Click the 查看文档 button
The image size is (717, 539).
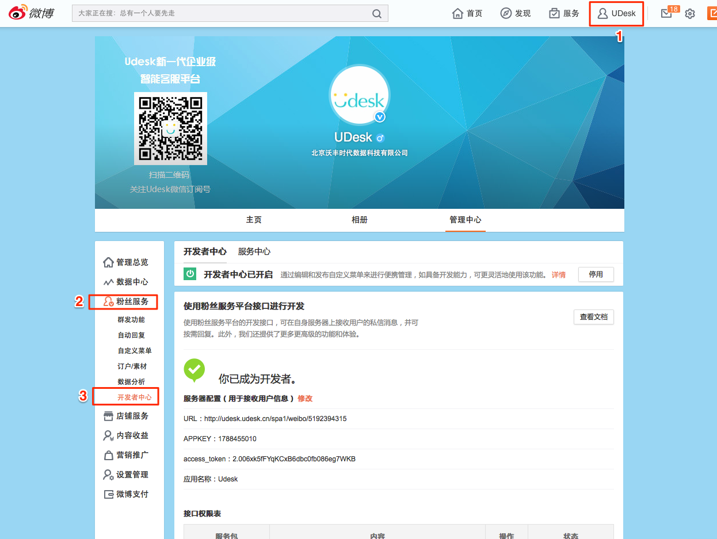593,317
